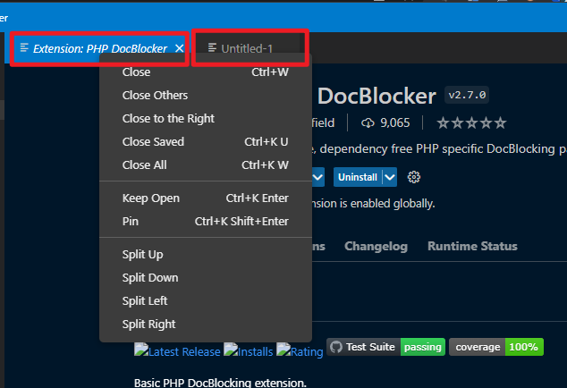Viewport: 567px width, 388px height.
Task: Choose Split Left option
Action: pyautogui.click(x=206, y=301)
